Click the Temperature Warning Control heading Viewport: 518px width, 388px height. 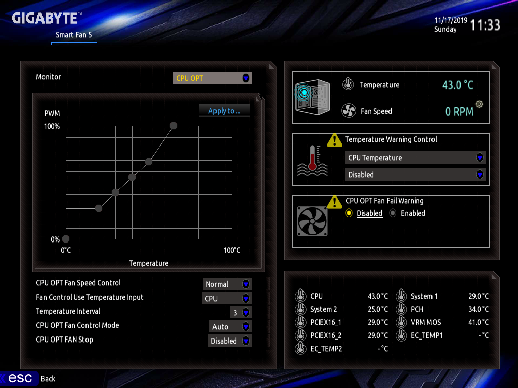(x=391, y=139)
